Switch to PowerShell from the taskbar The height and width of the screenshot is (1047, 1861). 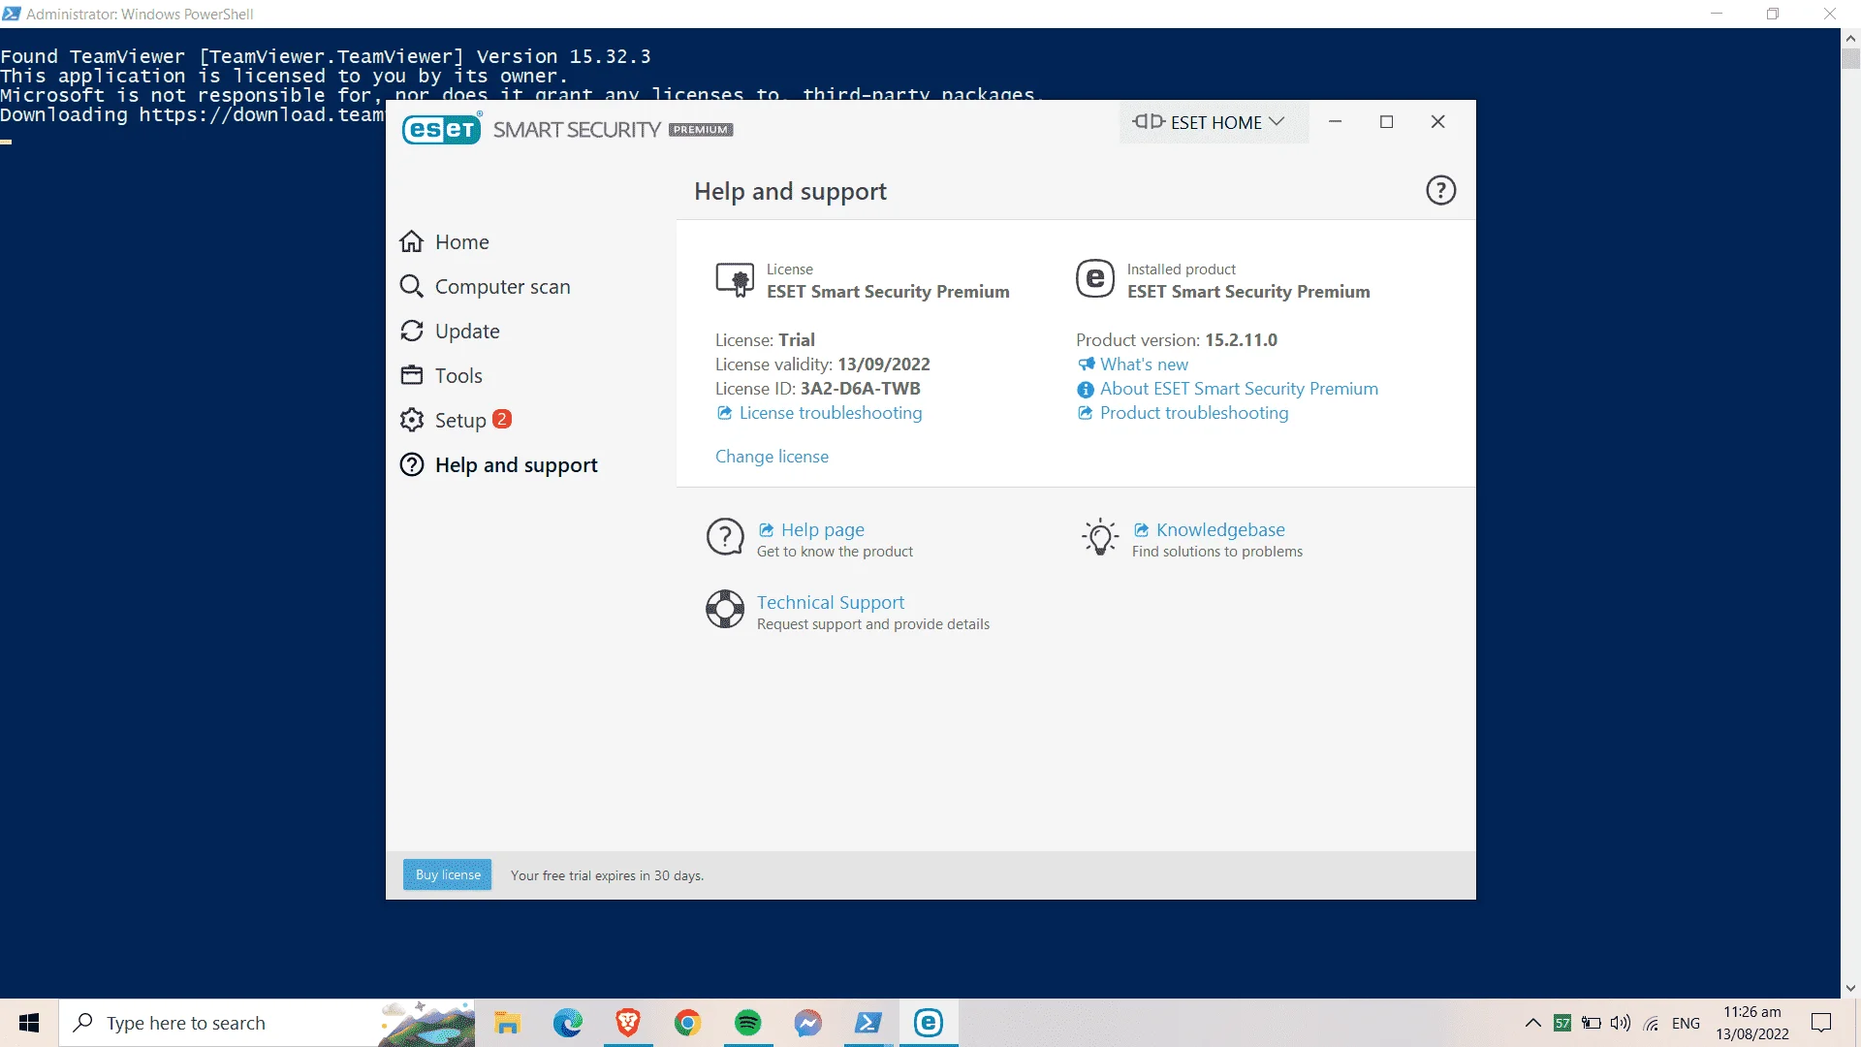868,1023
